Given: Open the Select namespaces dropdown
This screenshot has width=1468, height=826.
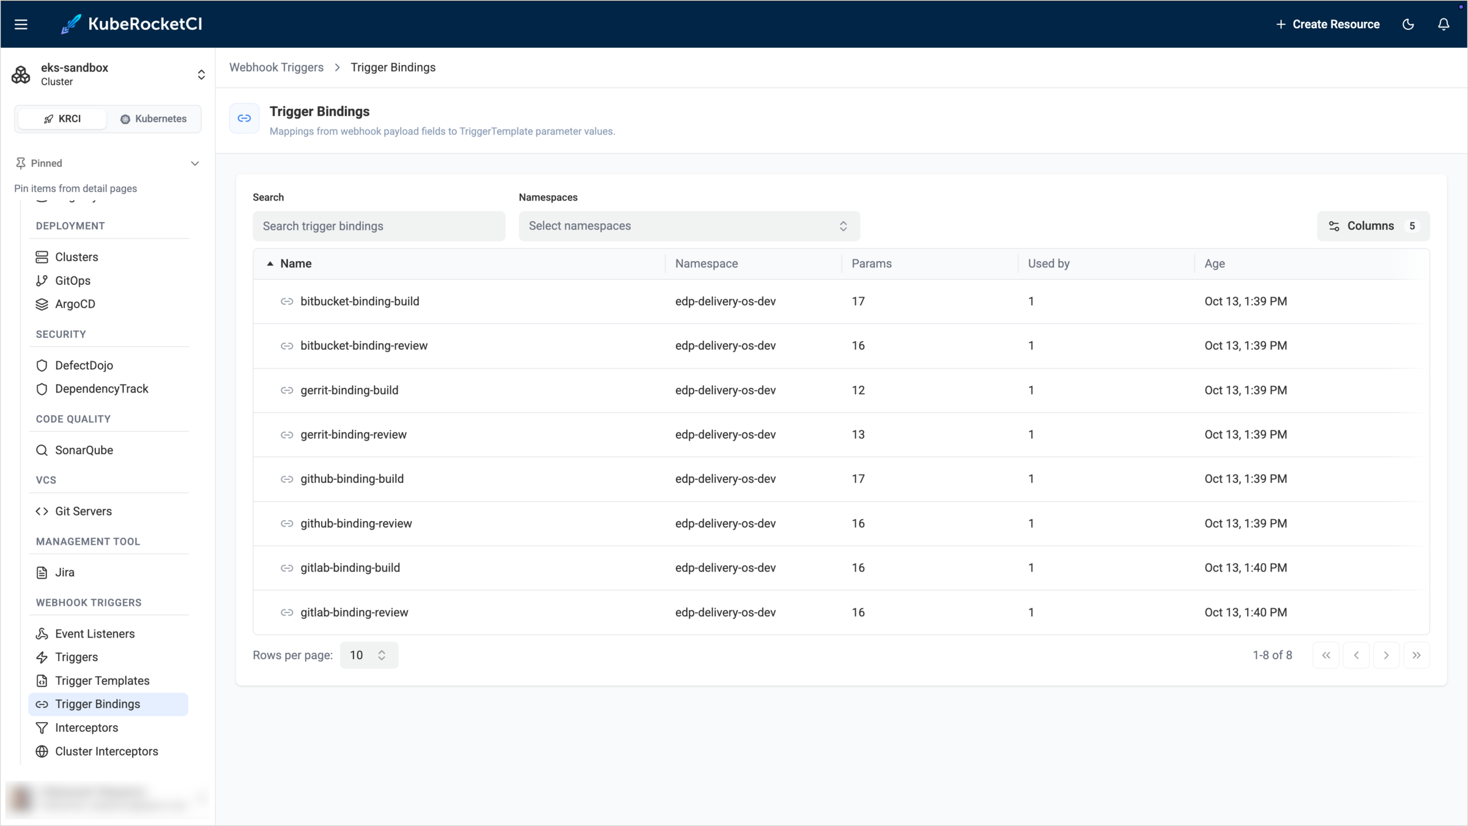Looking at the screenshot, I should tap(689, 226).
